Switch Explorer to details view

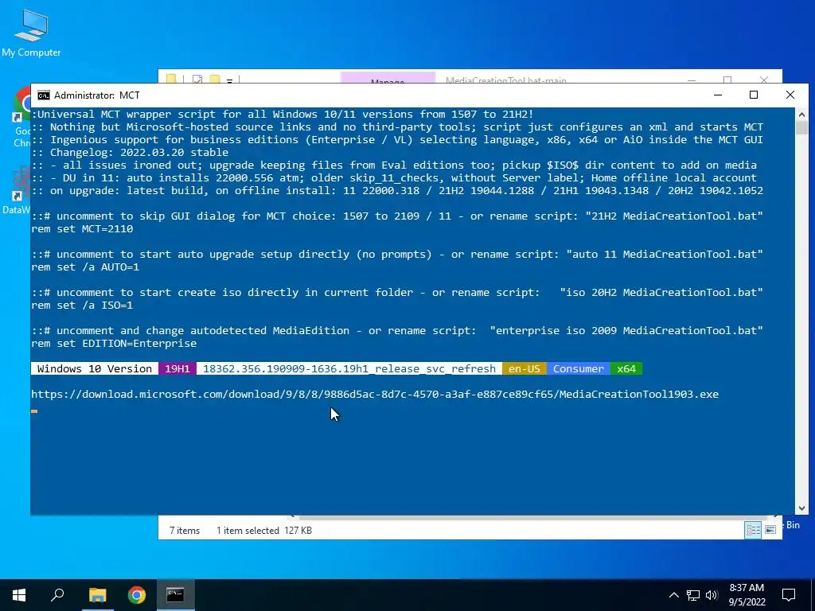[x=753, y=529]
